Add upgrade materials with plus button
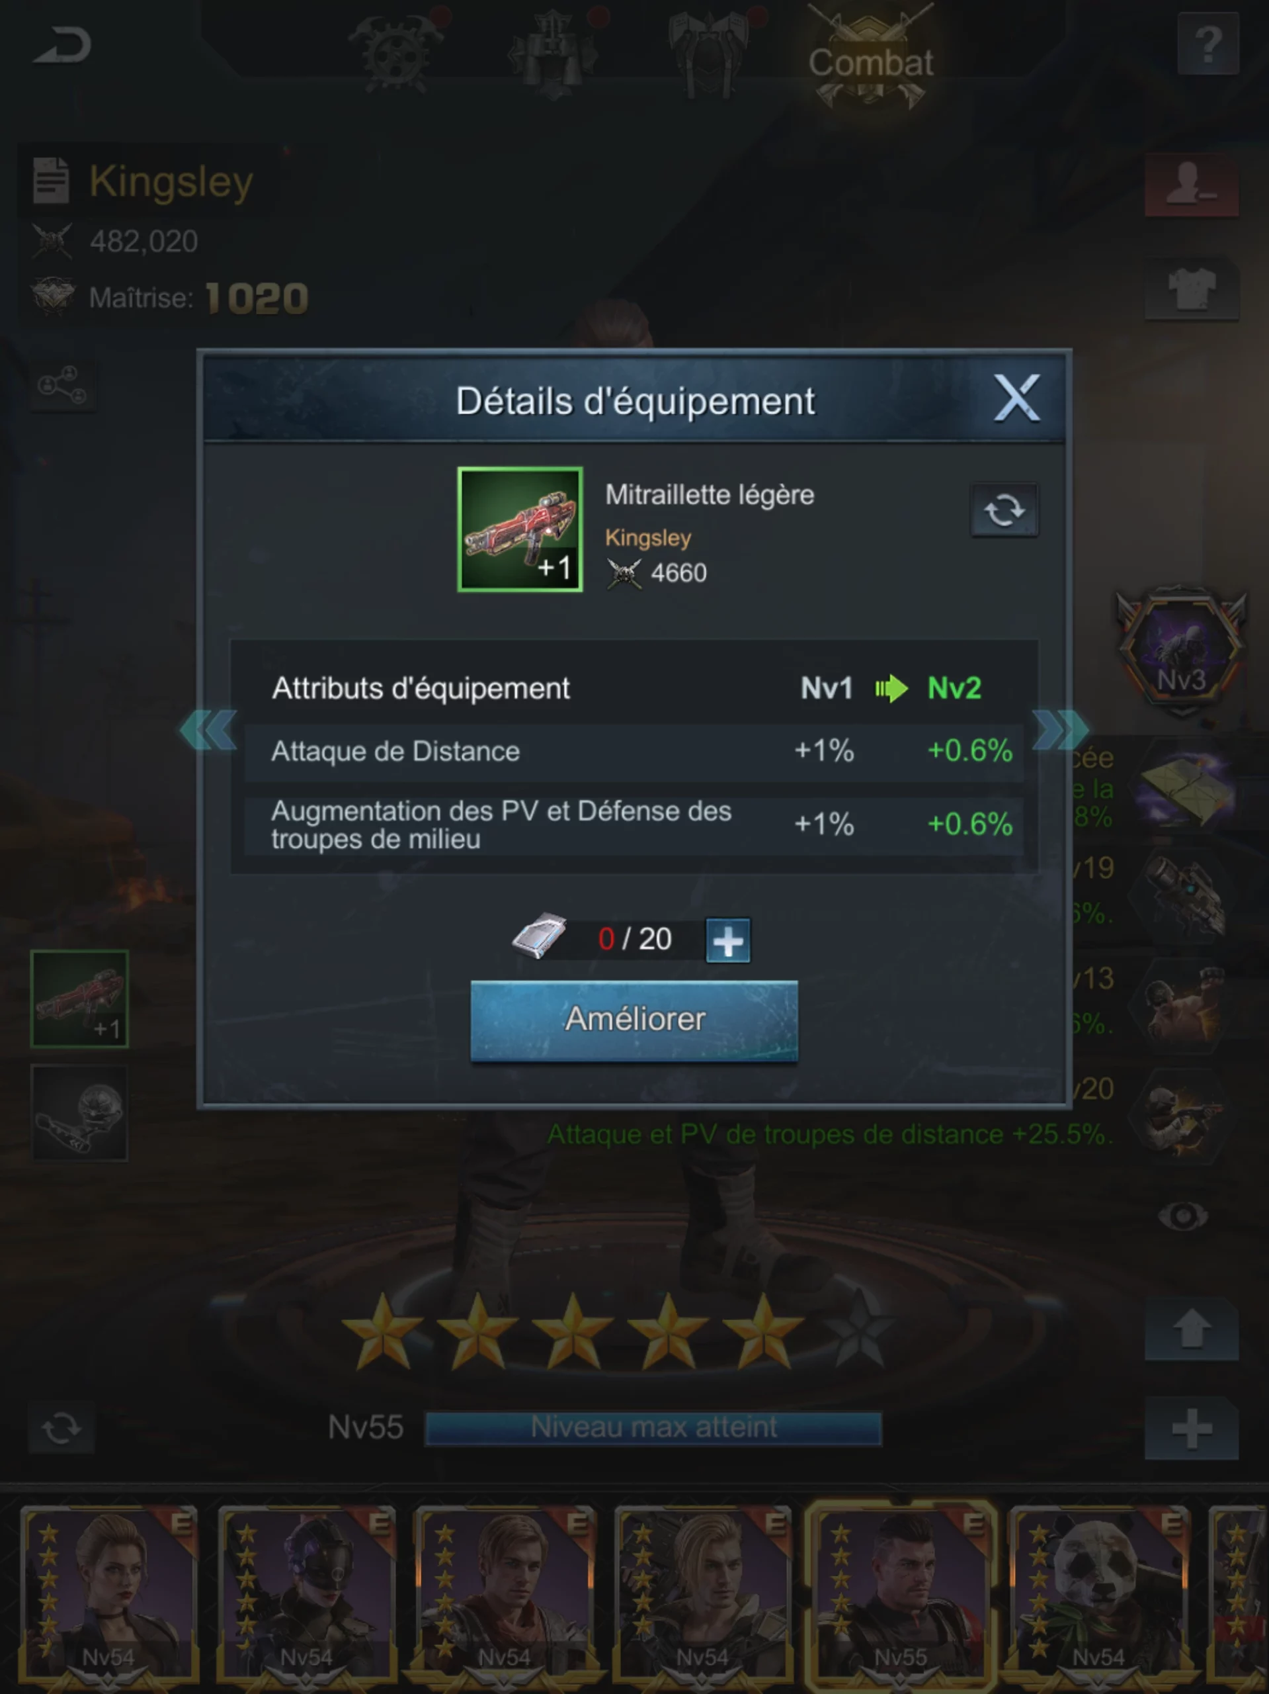 point(727,940)
